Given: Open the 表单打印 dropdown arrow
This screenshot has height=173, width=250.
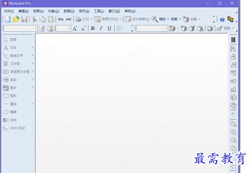Looking at the screenshot, I should coord(121,19).
